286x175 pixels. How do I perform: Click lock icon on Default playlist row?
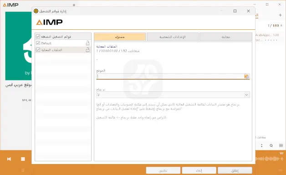click(x=87, y=43)
